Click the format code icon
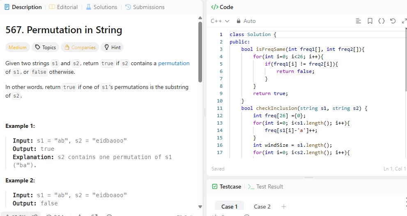Image resolution: width=407 pixels, height=216 pixels. tap(358, 21)
